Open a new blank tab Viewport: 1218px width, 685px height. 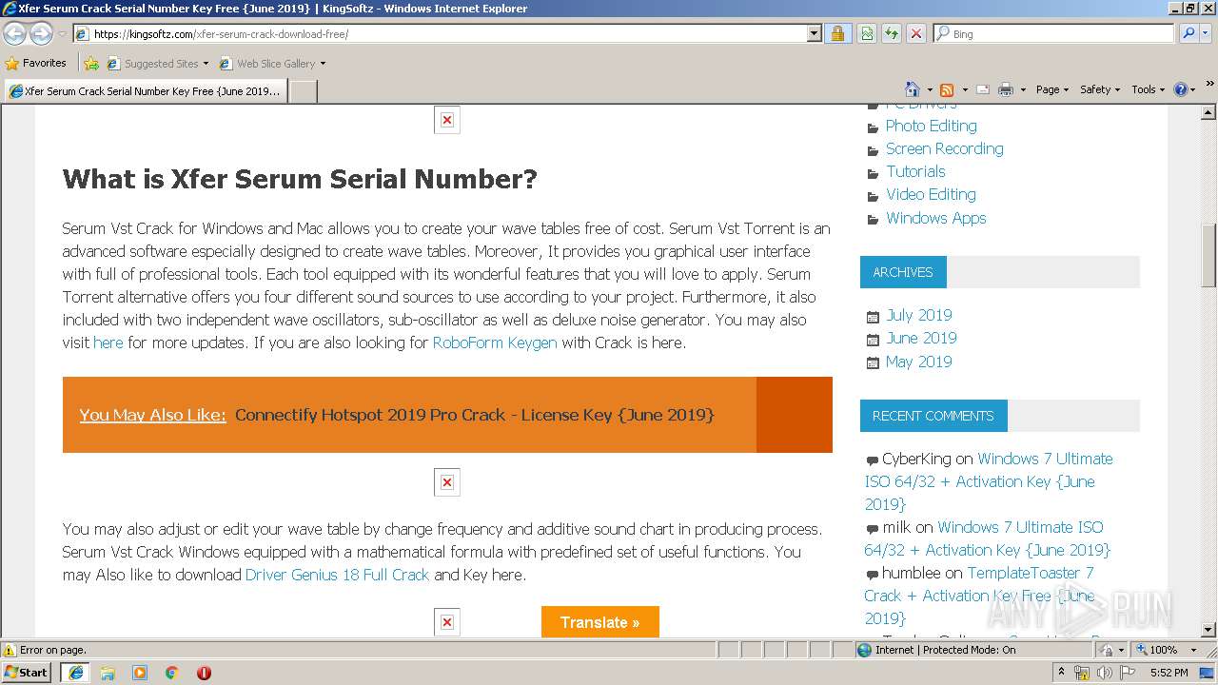tap(303, 91)
